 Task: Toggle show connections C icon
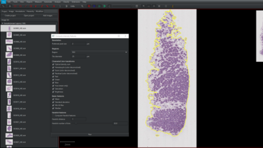[x=109, y=6]
